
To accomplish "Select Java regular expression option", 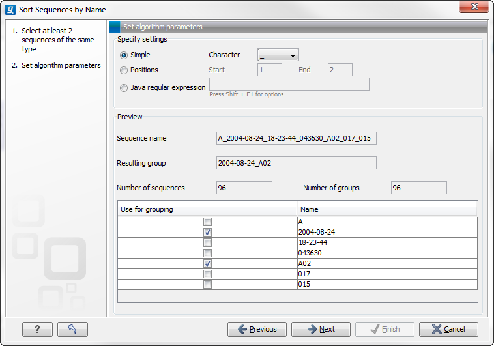I will 124,88.
